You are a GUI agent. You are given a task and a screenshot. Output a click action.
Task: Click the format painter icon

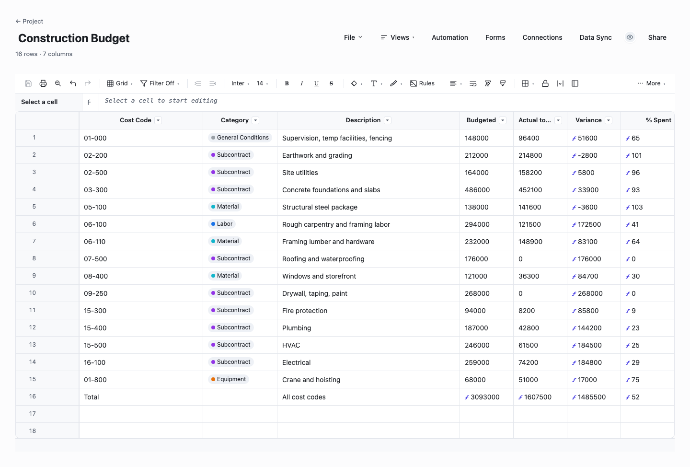point(503,83)
